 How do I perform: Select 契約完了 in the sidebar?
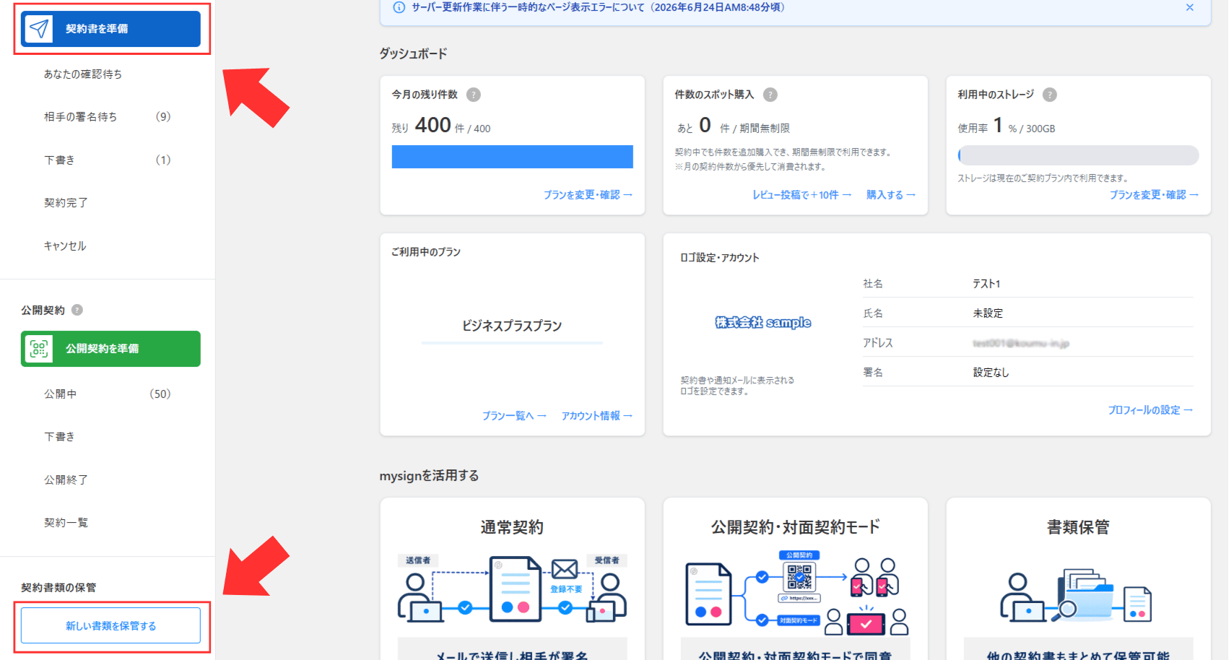point(66,203)
